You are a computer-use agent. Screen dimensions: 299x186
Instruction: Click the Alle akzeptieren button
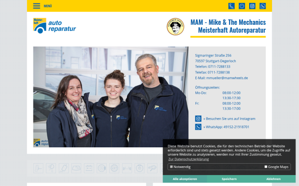pyautogui.click(x=185, y=179)
